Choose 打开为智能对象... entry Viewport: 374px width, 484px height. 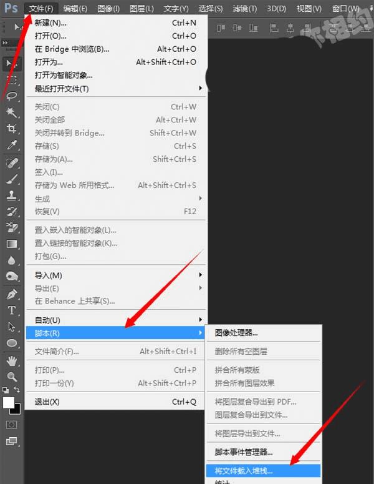coord(116,75)
